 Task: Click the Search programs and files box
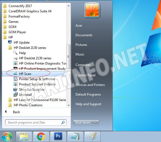coord(36,122)
